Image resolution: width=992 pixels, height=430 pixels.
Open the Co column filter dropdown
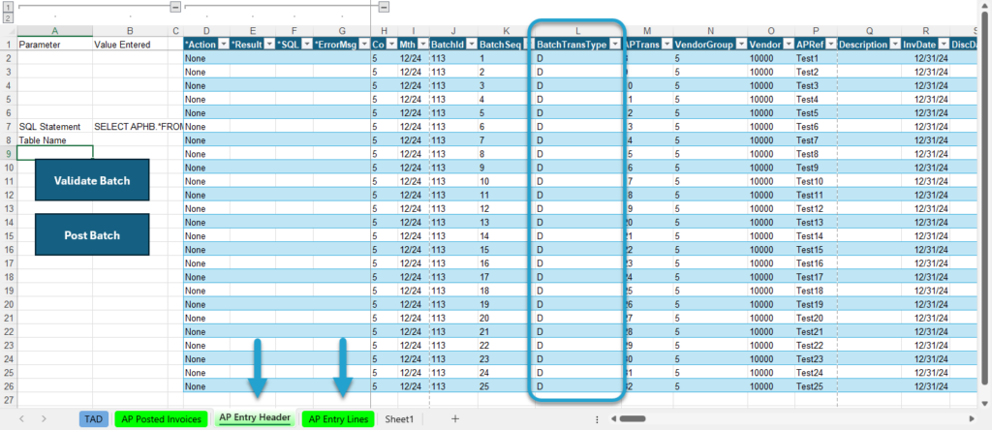pyautogui.click(x=391, y=45)
